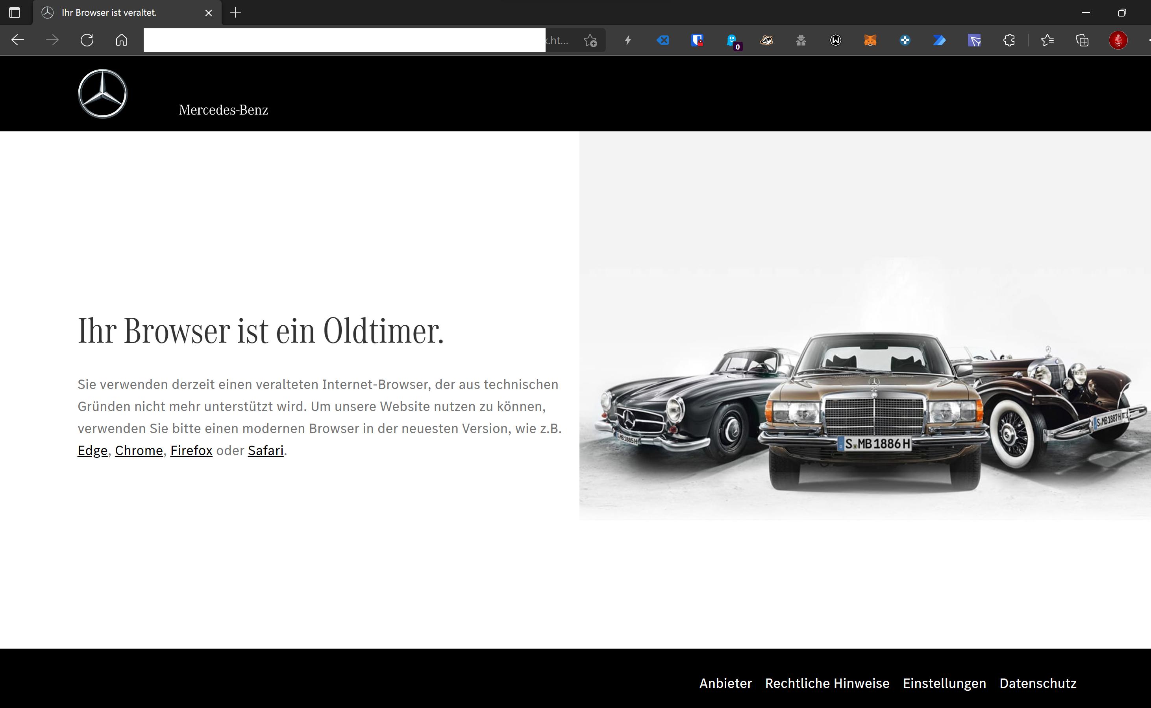Add this page to favorites
This screenshot has height=708, width=1151.
[590, 40]
